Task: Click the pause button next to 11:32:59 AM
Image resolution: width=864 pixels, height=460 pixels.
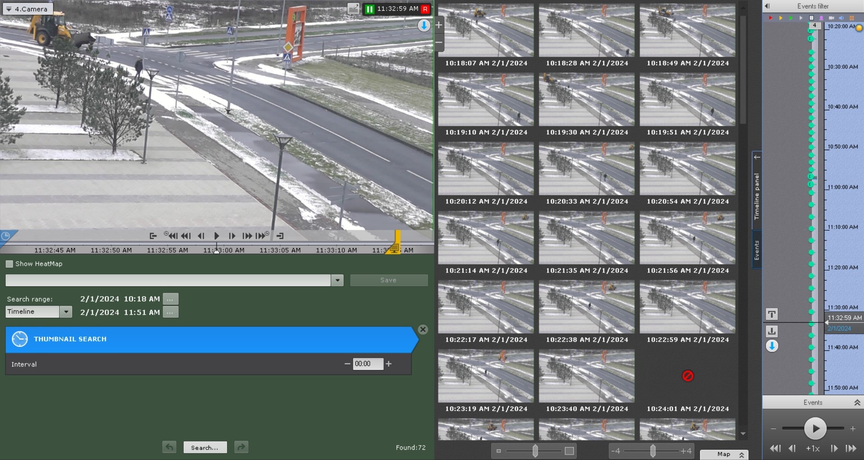Action: pos(369,9)
